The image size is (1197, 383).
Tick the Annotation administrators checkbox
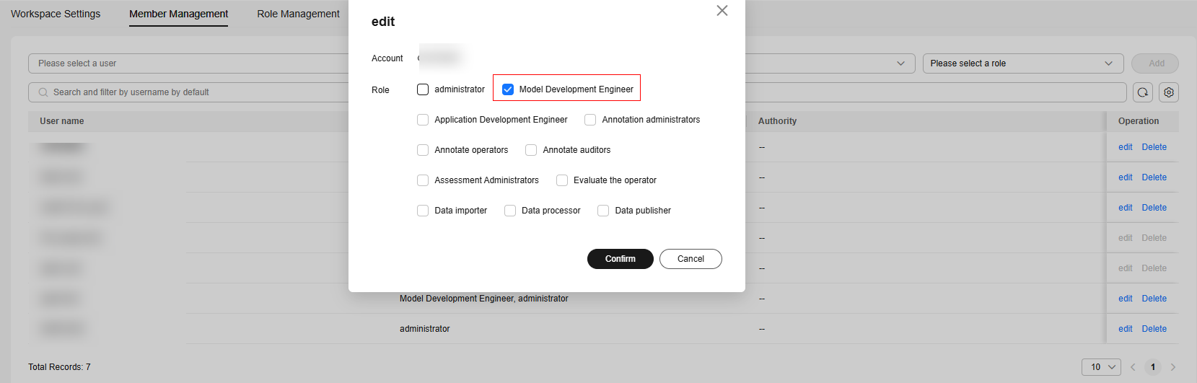coord(590,120)
